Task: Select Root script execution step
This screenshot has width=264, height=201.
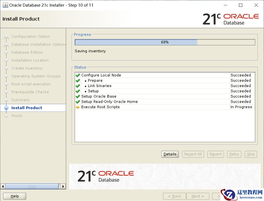Action: [x=31, y=84]
